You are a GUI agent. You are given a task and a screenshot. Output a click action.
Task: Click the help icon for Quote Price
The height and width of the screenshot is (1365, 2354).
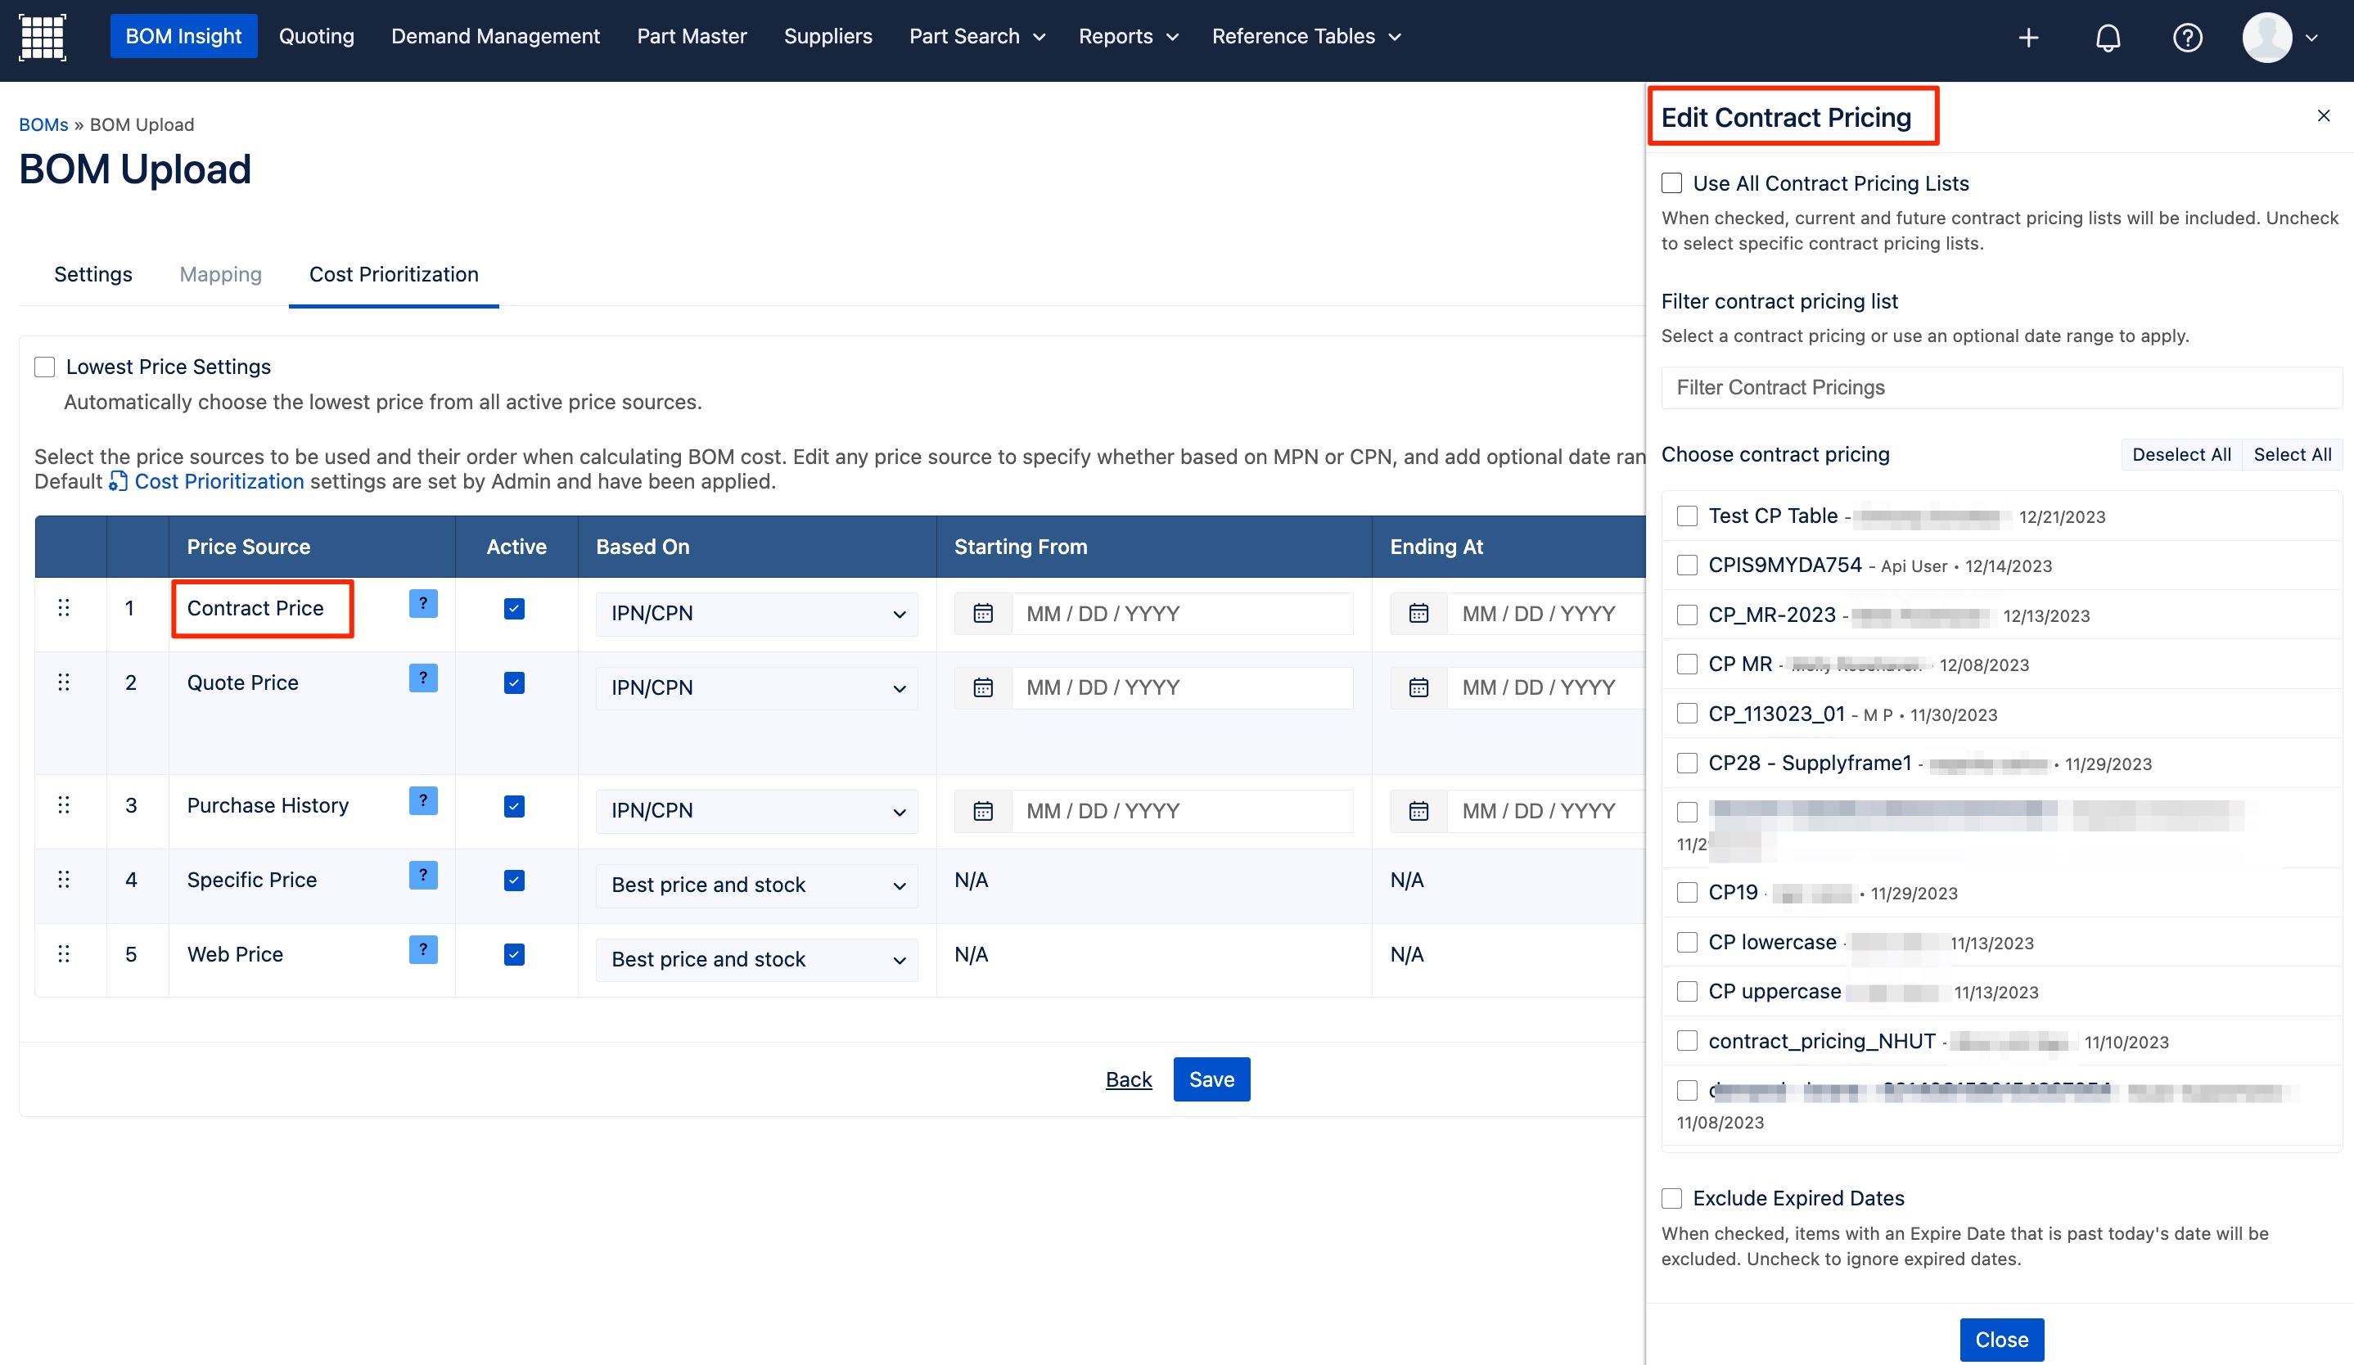tap(423, 678)
